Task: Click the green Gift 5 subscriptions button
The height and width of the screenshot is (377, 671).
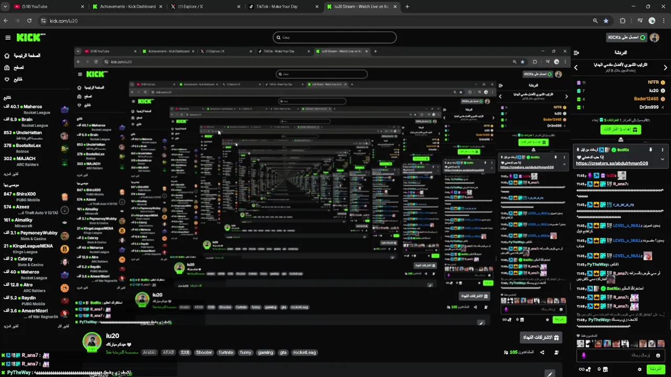Action: pos(621,129)
